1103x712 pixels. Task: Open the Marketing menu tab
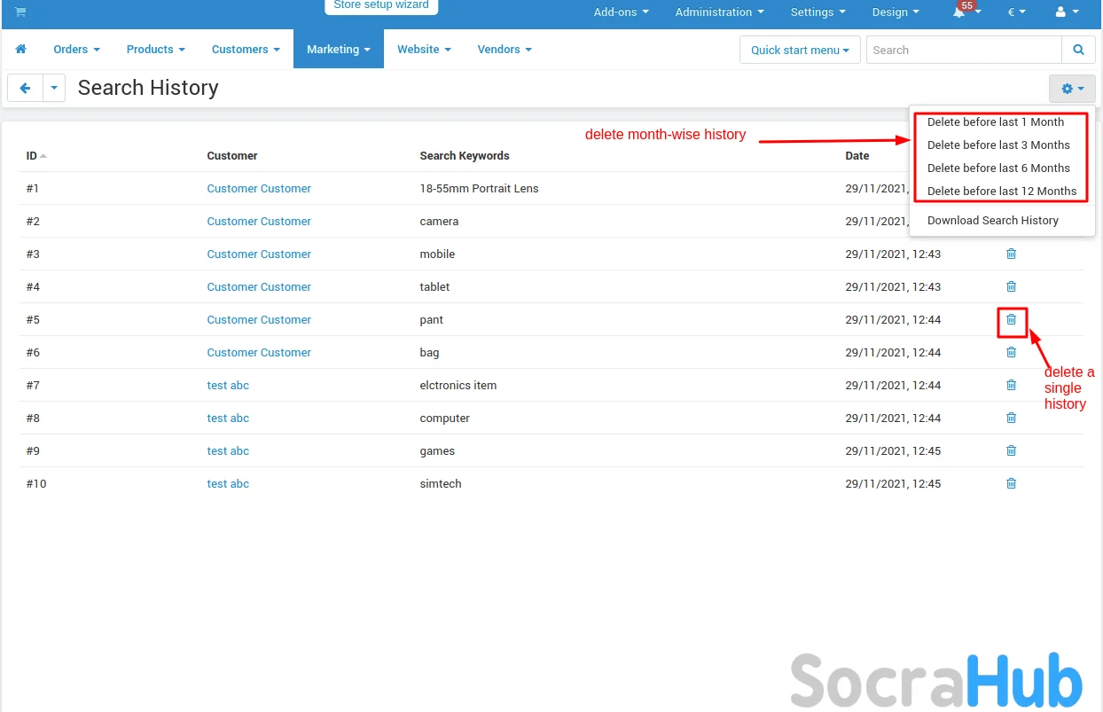(x=338, y=49)
